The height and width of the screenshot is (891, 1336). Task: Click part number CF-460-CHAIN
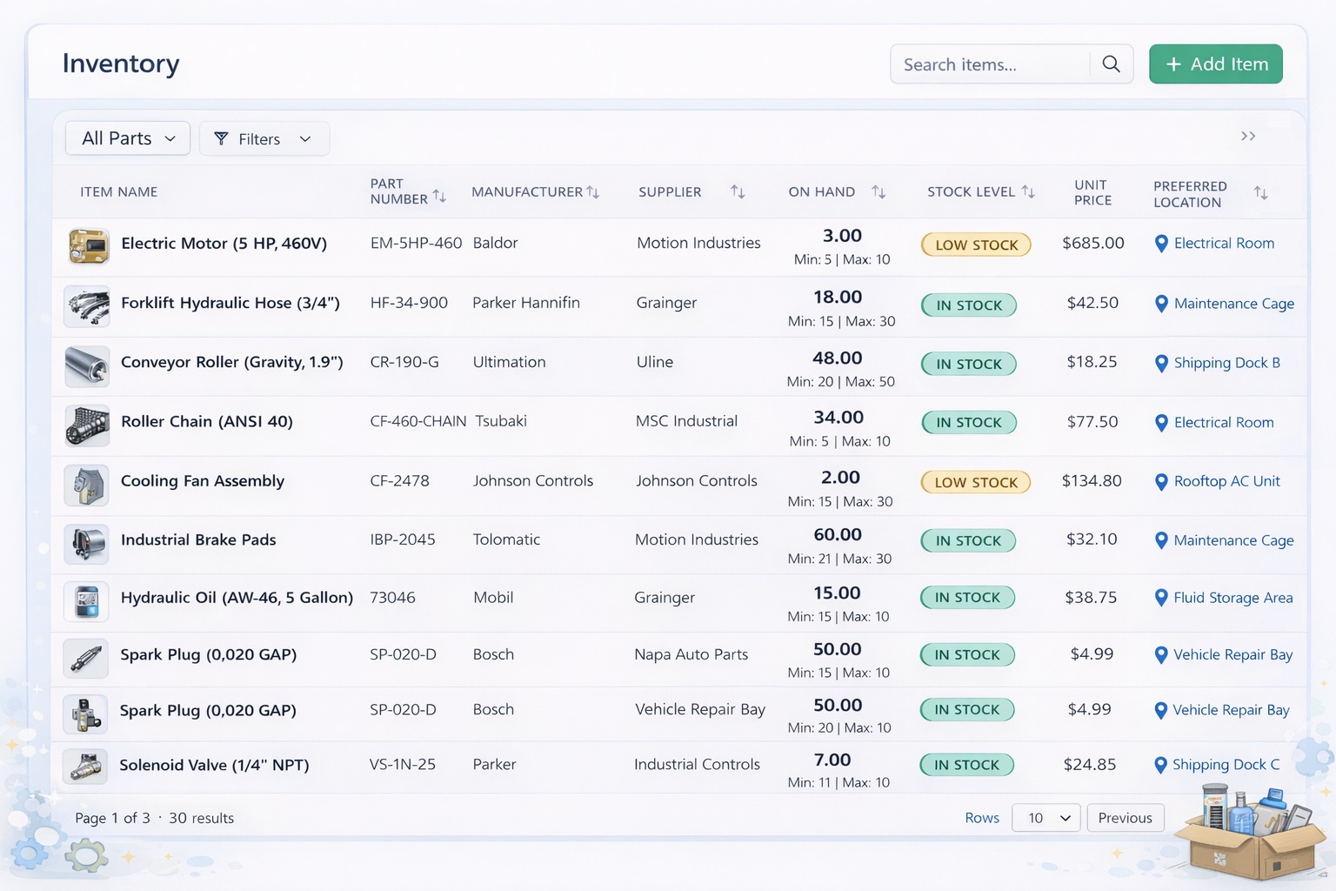pyautogui.click(x=418, y=421)
